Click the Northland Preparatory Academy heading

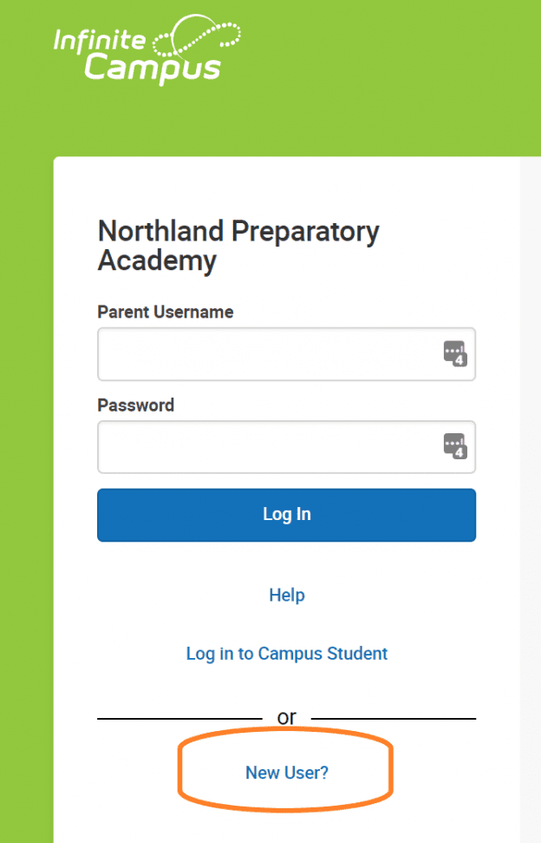tap(238, 247)
